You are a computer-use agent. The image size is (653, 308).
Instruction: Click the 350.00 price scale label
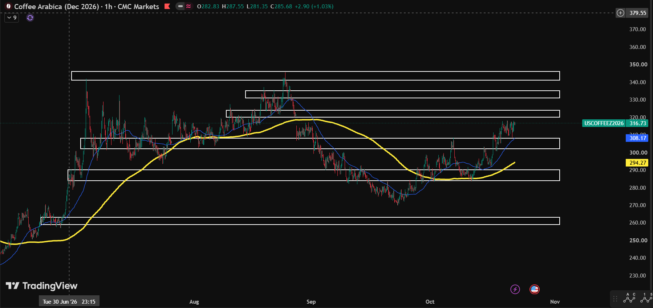[x=638, y=65]
